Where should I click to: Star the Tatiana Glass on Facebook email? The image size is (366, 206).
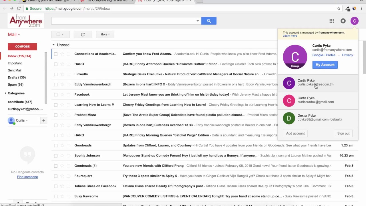[x=62, y=186]
